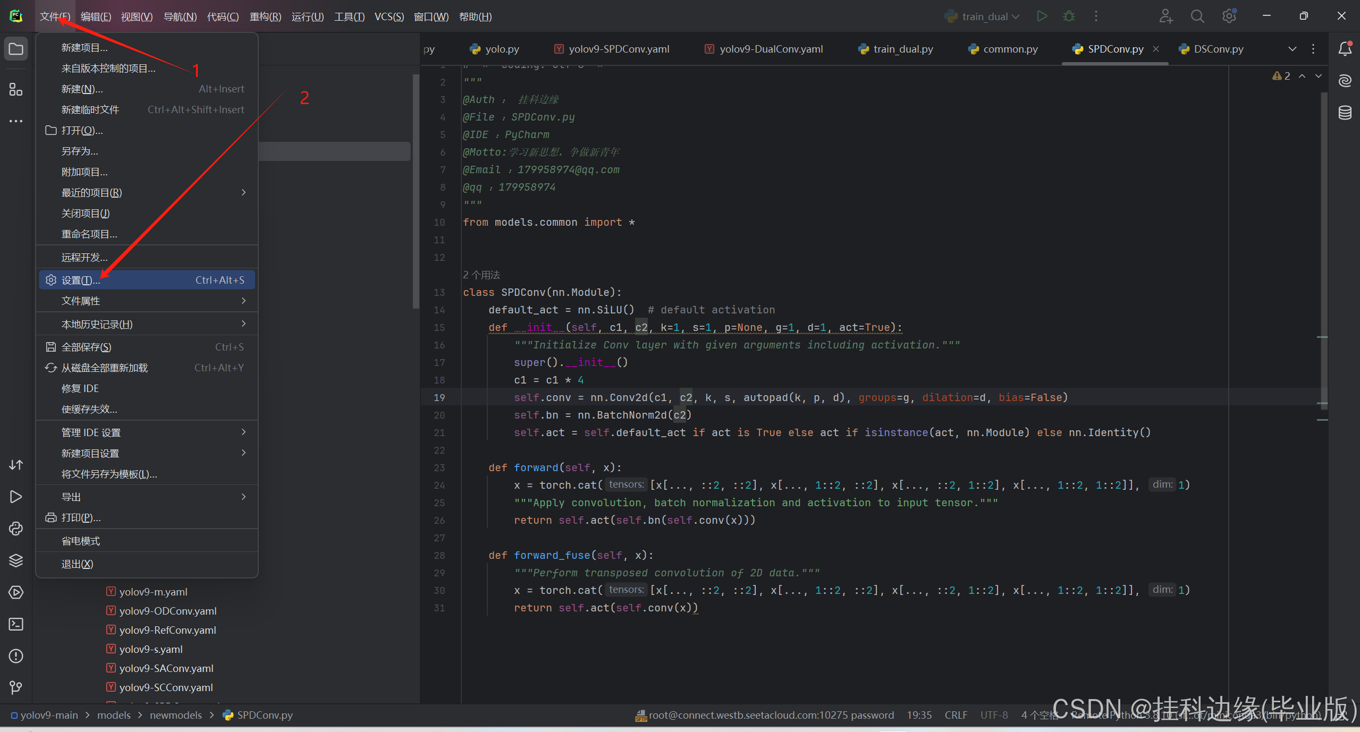Screen dimensions: 1360x732
Task: Jump to next highlighted problem arrow
Action: (x=1319, y=76)
